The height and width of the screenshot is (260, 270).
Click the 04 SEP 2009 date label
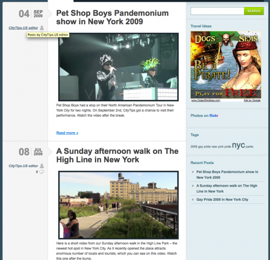tap(31, 14)
